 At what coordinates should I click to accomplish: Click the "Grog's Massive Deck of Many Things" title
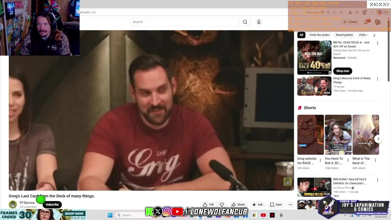(352, 80)
